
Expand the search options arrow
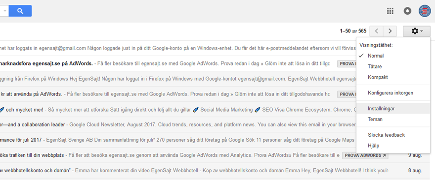pyautogui.click(x=4, y=11)
